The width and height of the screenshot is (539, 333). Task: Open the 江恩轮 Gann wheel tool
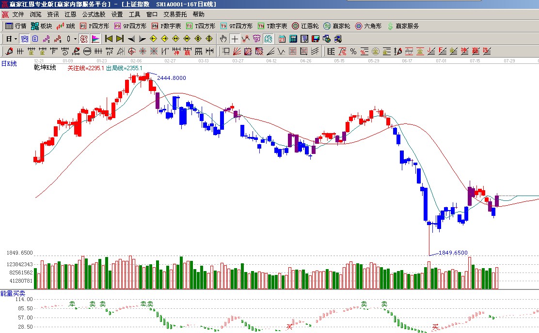pos(305,26)
